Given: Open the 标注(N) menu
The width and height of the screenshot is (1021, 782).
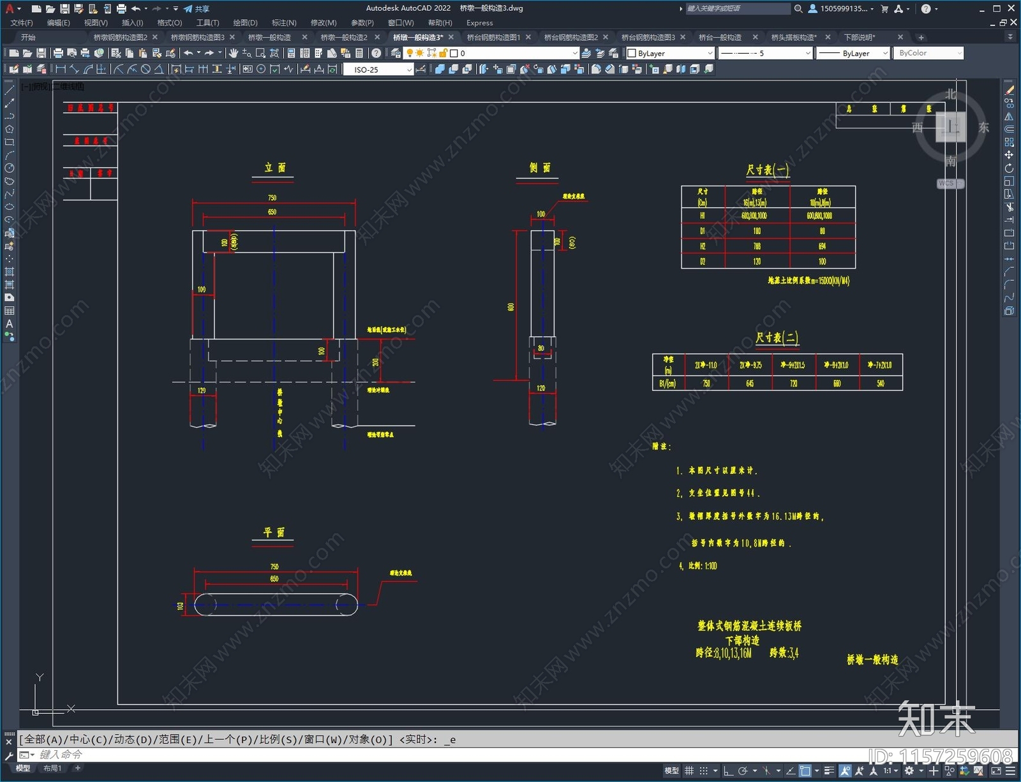Looking at the screenshot, I should tap(284, 23).
